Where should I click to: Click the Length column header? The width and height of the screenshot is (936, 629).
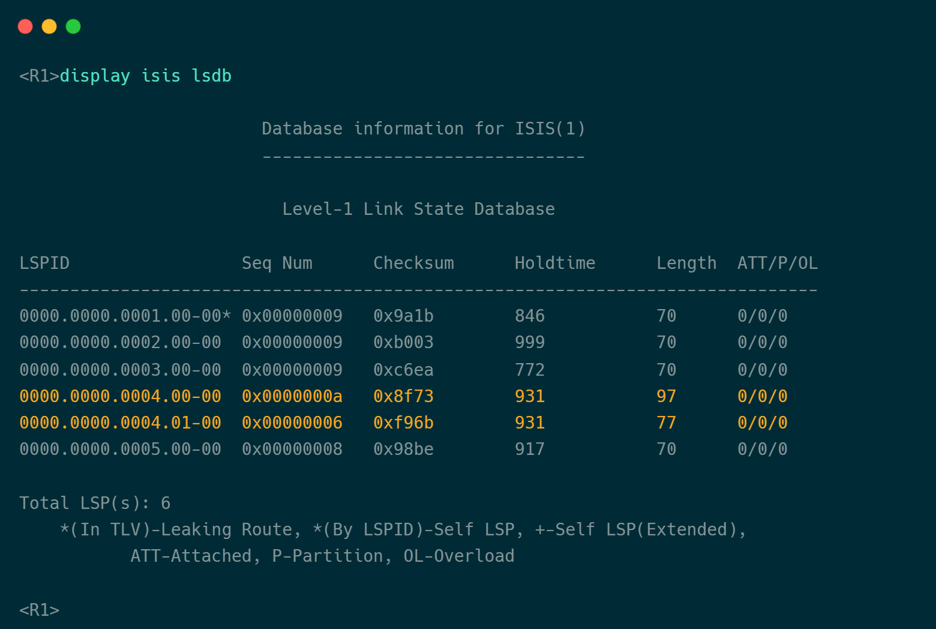tap(686, 263)
